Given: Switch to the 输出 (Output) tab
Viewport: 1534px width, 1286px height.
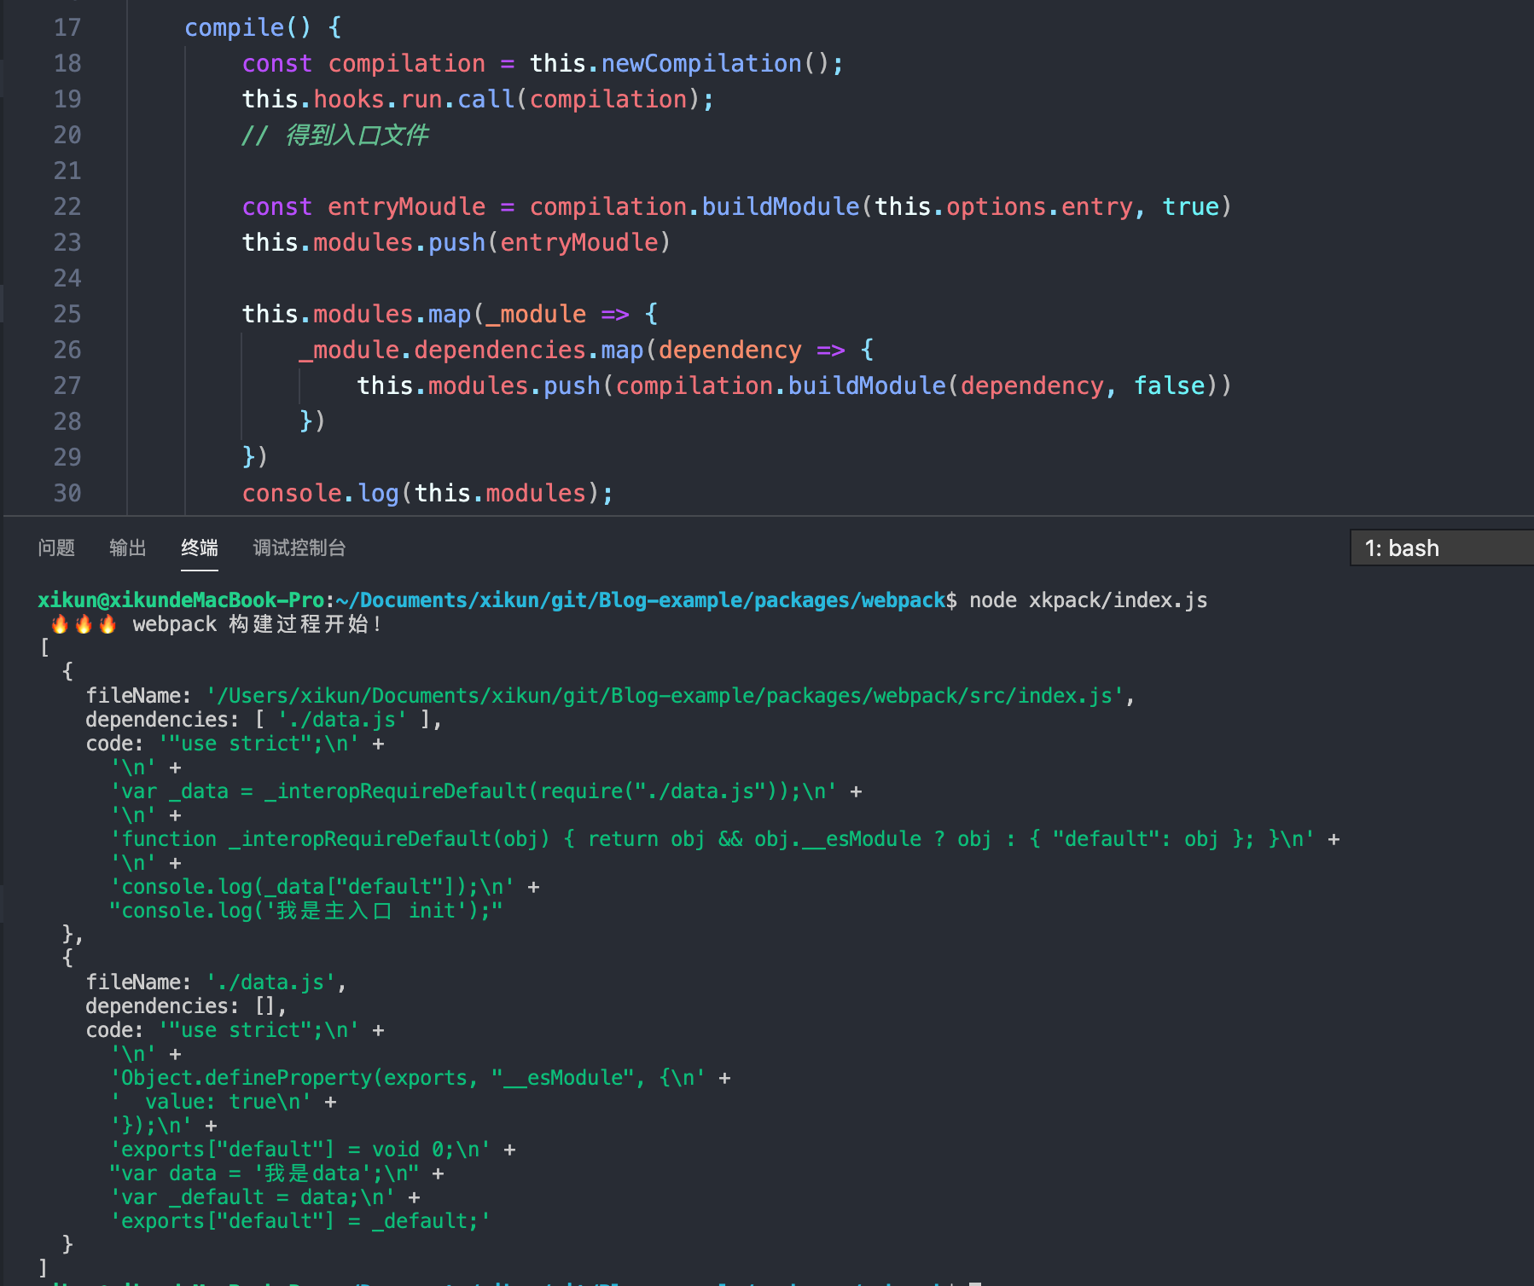Looking at the screenshot, I should pos(128,547).
